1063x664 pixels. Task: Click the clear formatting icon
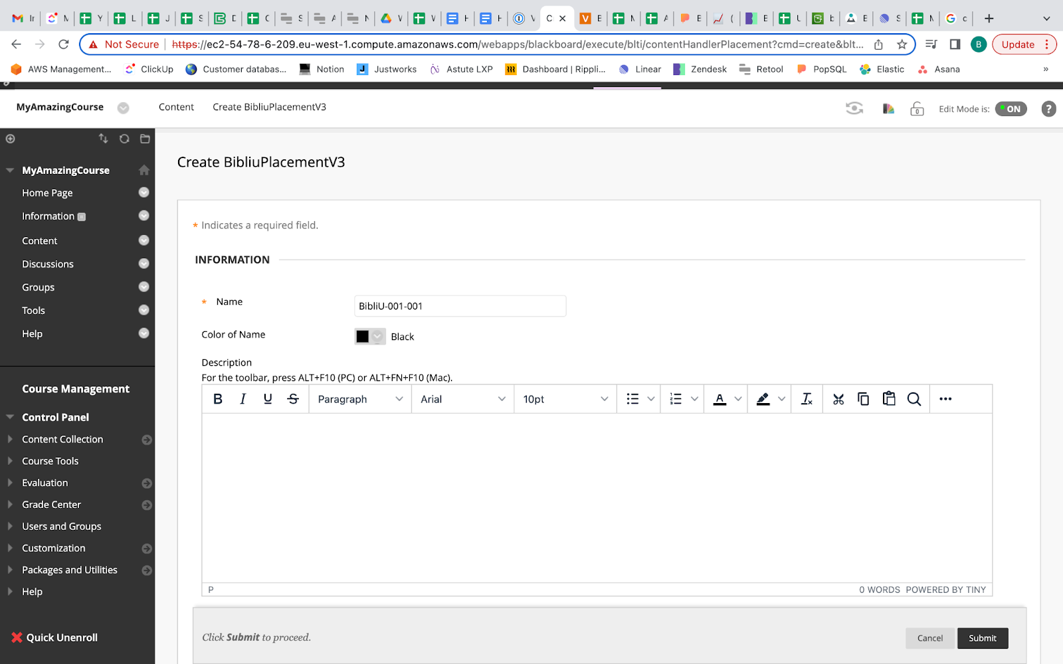807,399
